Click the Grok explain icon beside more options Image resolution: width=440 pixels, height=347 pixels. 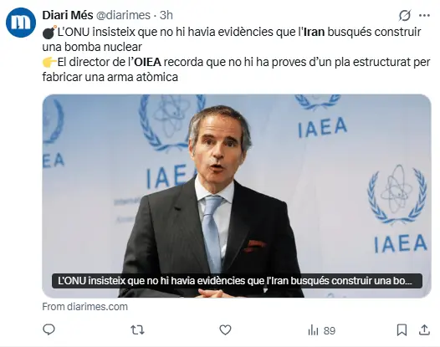click(405, 15)
